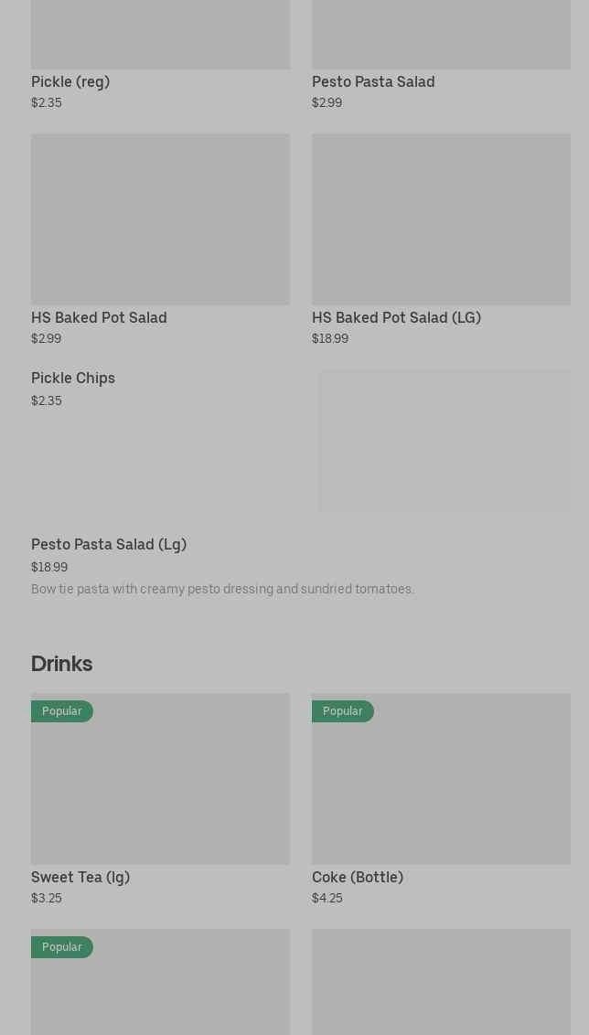Select the $2.99 HS Baked Pot Salad name
The image size is (589, 1035).
[x=99, y=317]
